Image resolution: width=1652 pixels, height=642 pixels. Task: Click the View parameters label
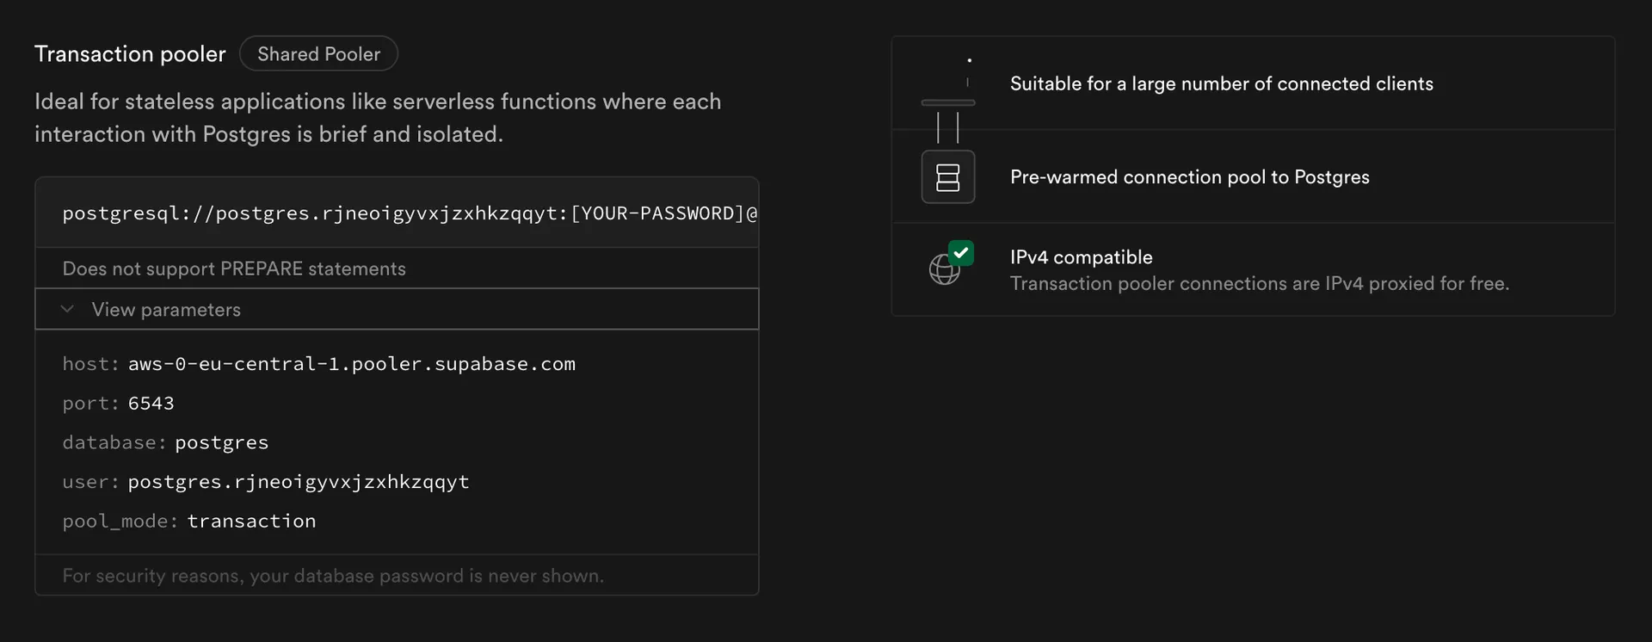(x=166, y=310)
